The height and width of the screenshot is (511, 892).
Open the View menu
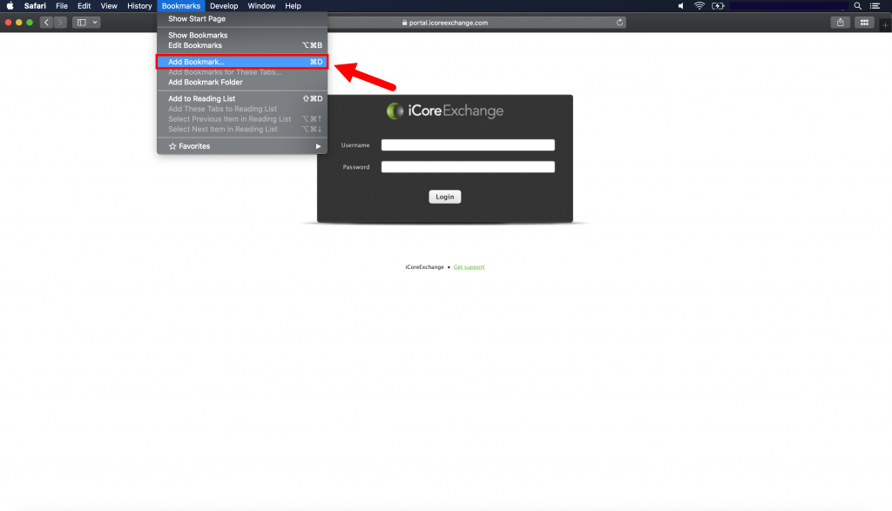(x=109, y=6)
